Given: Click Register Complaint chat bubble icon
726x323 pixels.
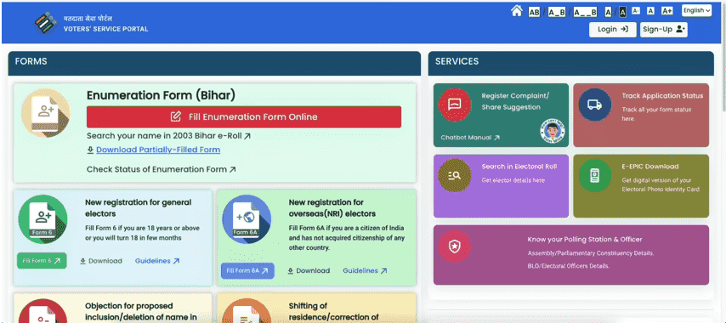Looking at the screenshot, I should [x=455, y=105].
